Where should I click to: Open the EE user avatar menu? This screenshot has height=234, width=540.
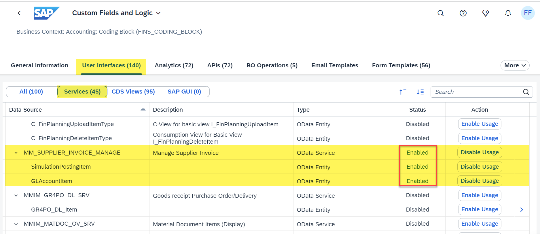click(x=528, y=13)
